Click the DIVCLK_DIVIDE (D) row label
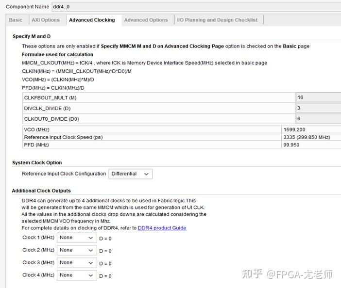The height and width of the screenshot is (288, 341). point(47,109)
